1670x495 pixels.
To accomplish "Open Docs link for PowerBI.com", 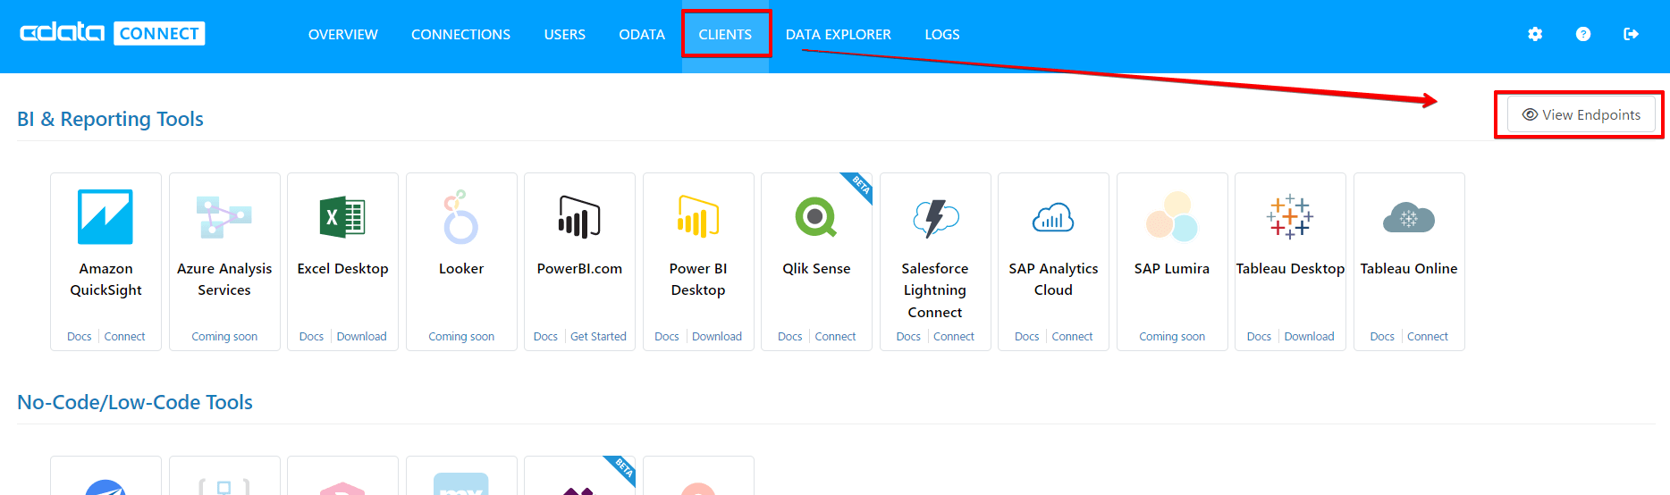I will (545, 337).
